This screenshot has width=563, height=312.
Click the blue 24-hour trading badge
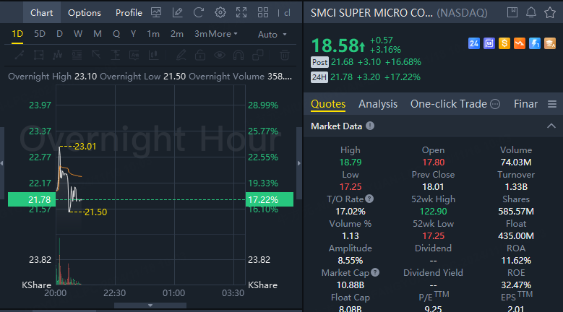click(474, 44)
